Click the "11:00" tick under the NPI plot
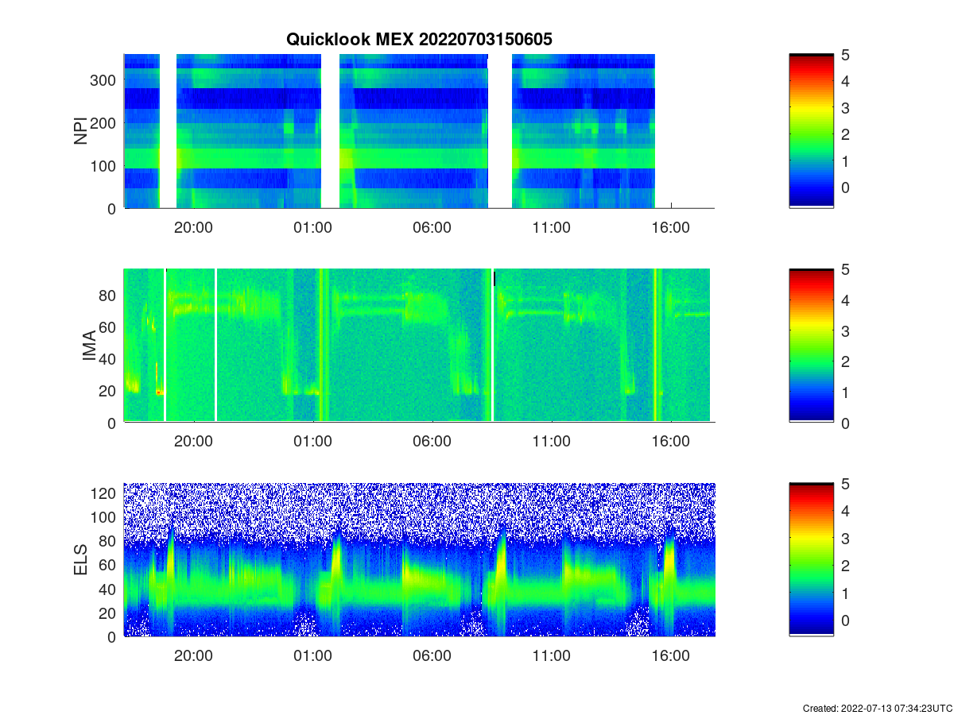This screenshot has height=715, width=954. pyautogui.click(x=551, y=226)
